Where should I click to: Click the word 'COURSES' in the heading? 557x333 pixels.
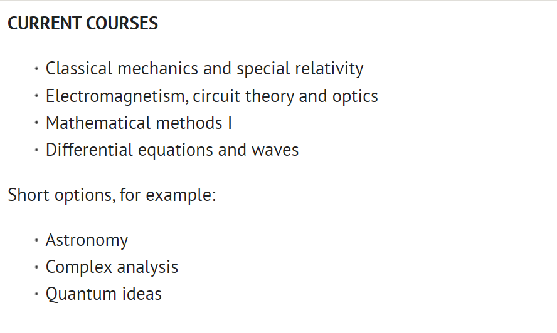pyautogui.click(x=122, y=23)
